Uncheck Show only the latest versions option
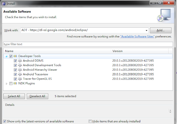The image size is (177, 124). coord(5,121)
